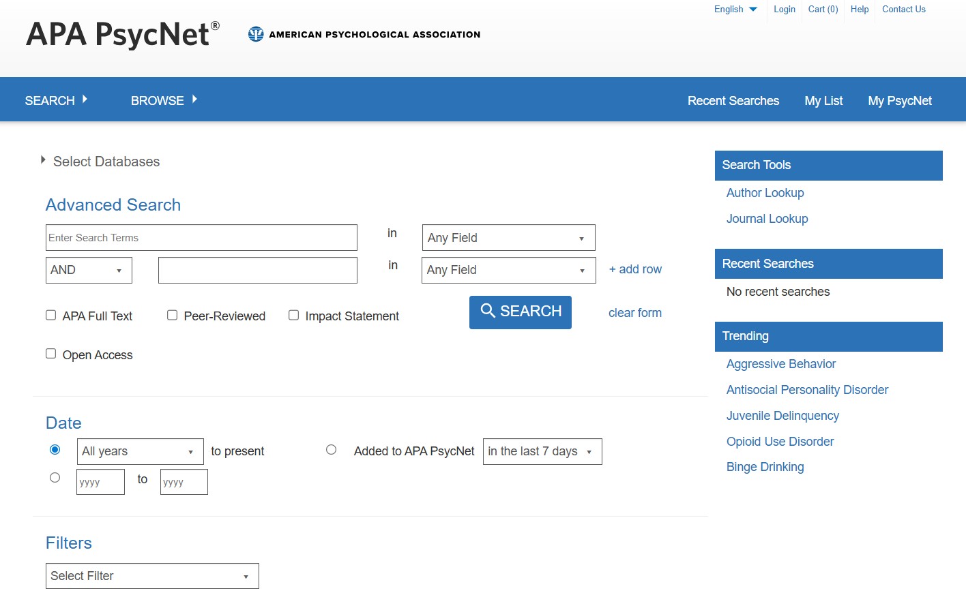Click trending topic Opioid Use Disorder

[x=780, y=442]
